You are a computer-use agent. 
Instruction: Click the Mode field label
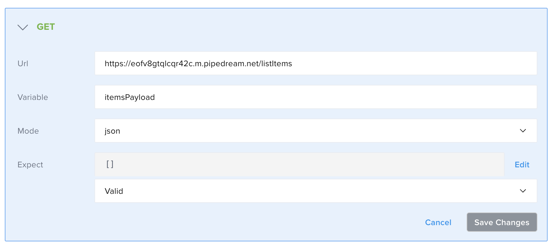coord(28,131)
